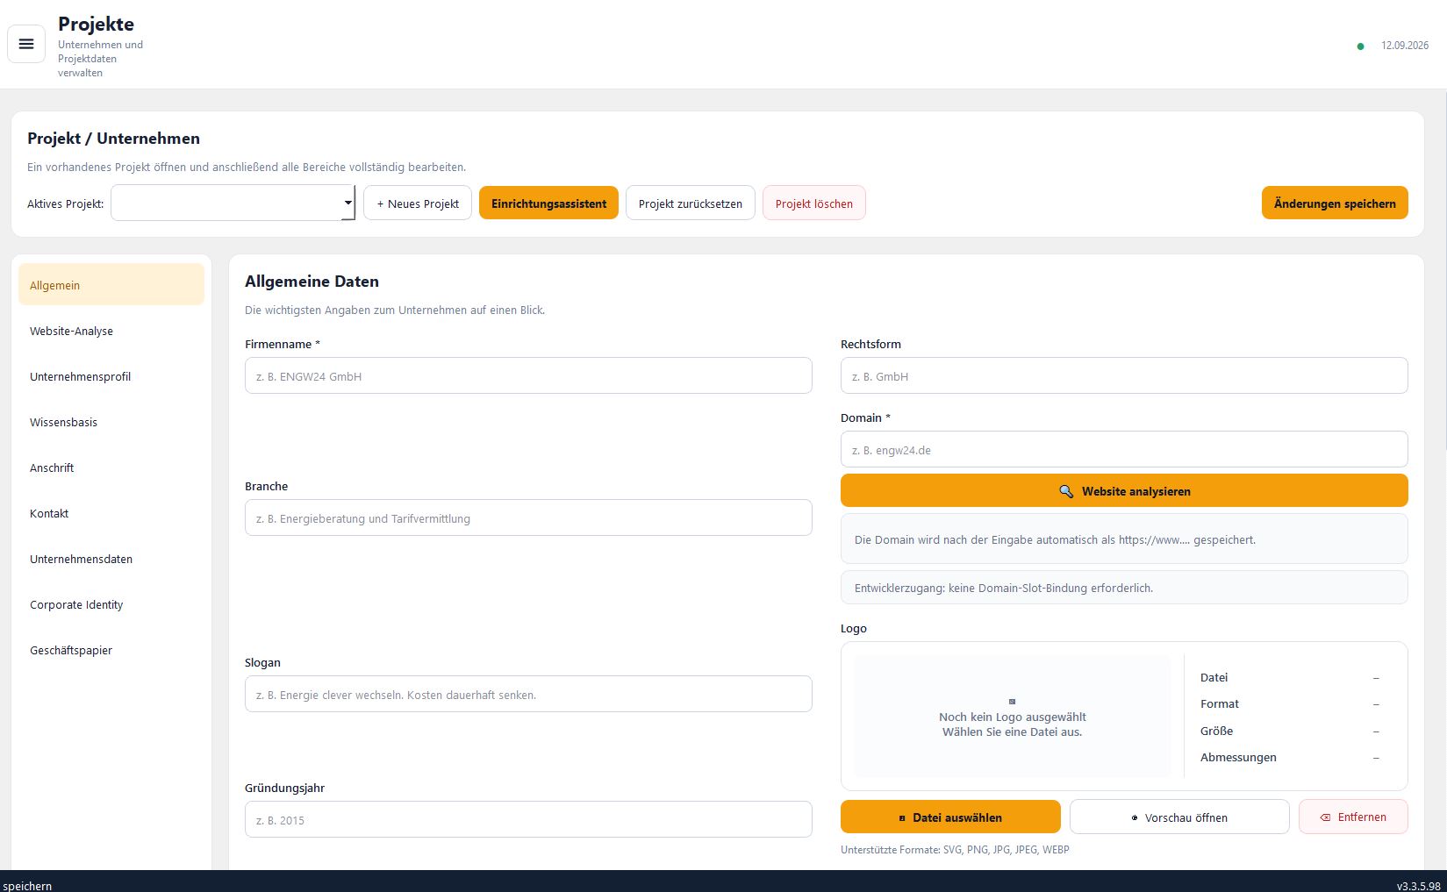Viewport: 1447px width, 892px height.
Task: Click the green status dot indicator
Action: pyautogui.click(x=1360, y=46)
